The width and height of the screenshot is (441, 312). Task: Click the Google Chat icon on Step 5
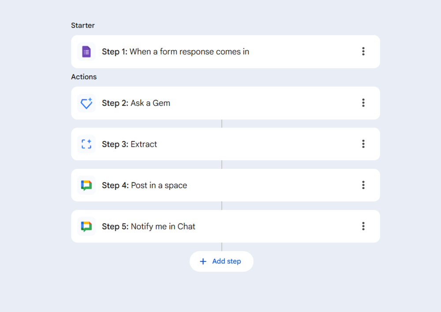(86, 227)
